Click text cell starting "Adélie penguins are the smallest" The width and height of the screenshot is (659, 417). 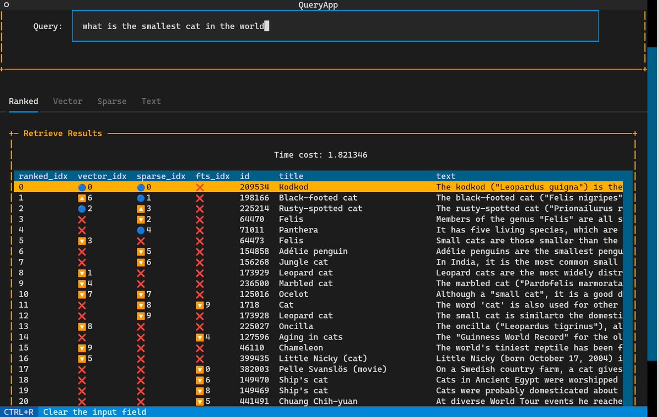[529, 251]
